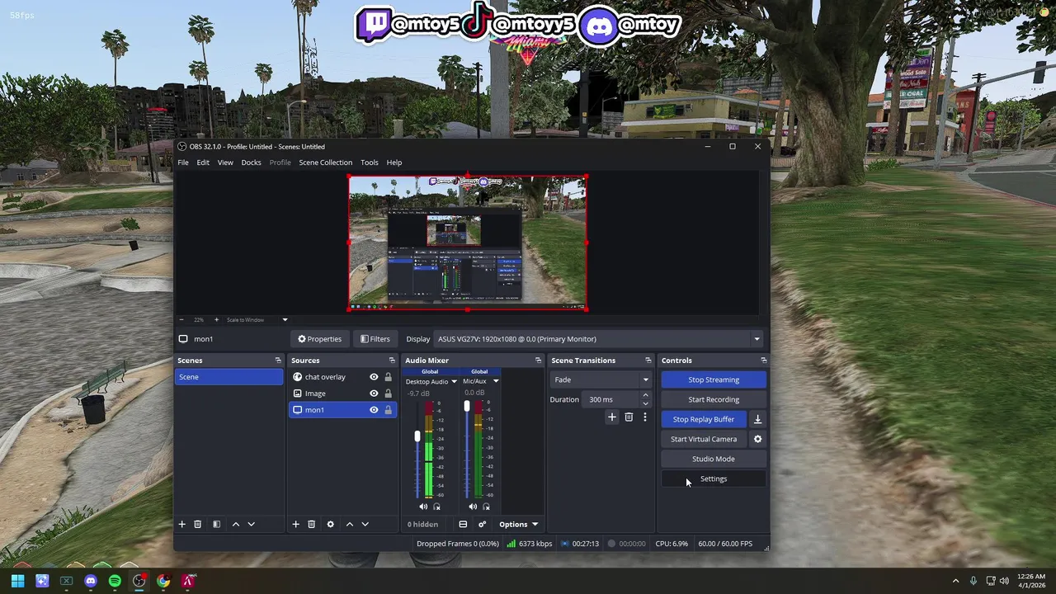Toggle lock on mon1 source
Screen dimensions: 1056x594
tap(388, 410)
